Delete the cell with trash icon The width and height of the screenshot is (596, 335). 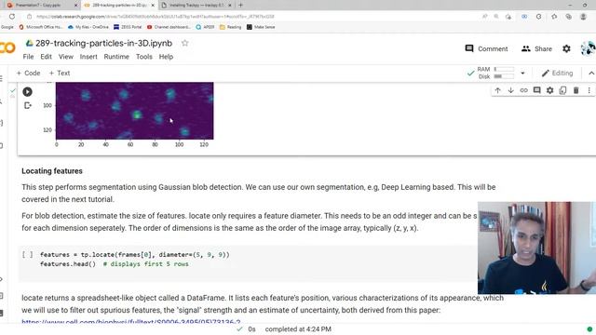576,90
